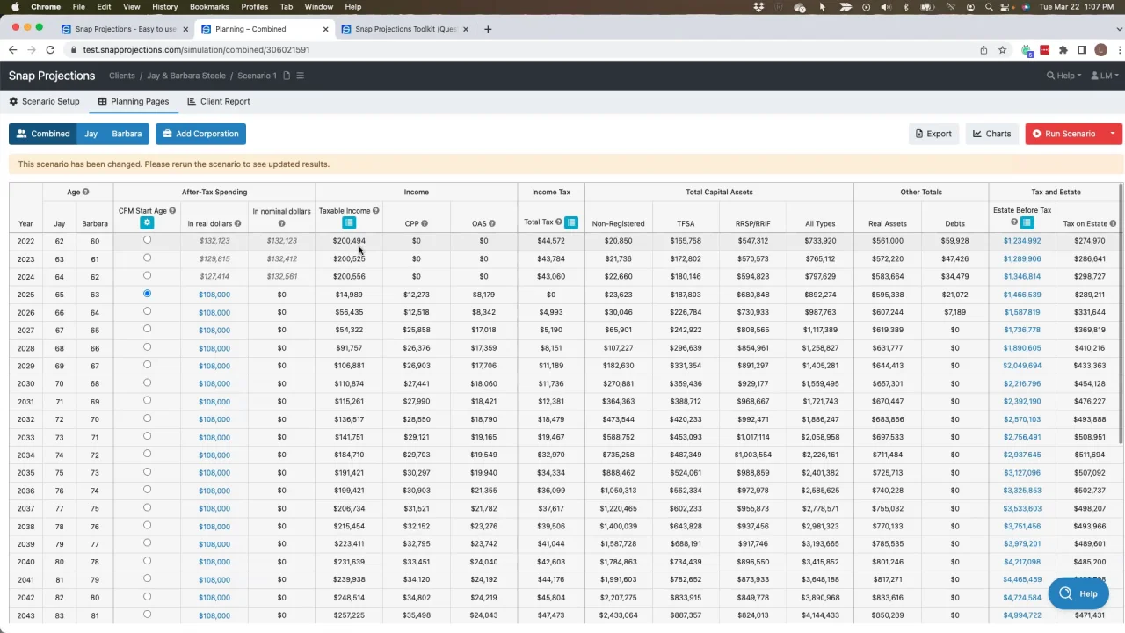Screen dimensions: 1125x633
Task: Select CFM start radio for year 2027
Action: click(147, 329)
